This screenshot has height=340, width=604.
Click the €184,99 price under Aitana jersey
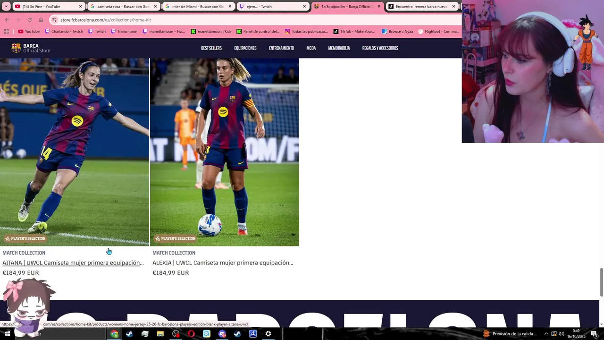21,273
